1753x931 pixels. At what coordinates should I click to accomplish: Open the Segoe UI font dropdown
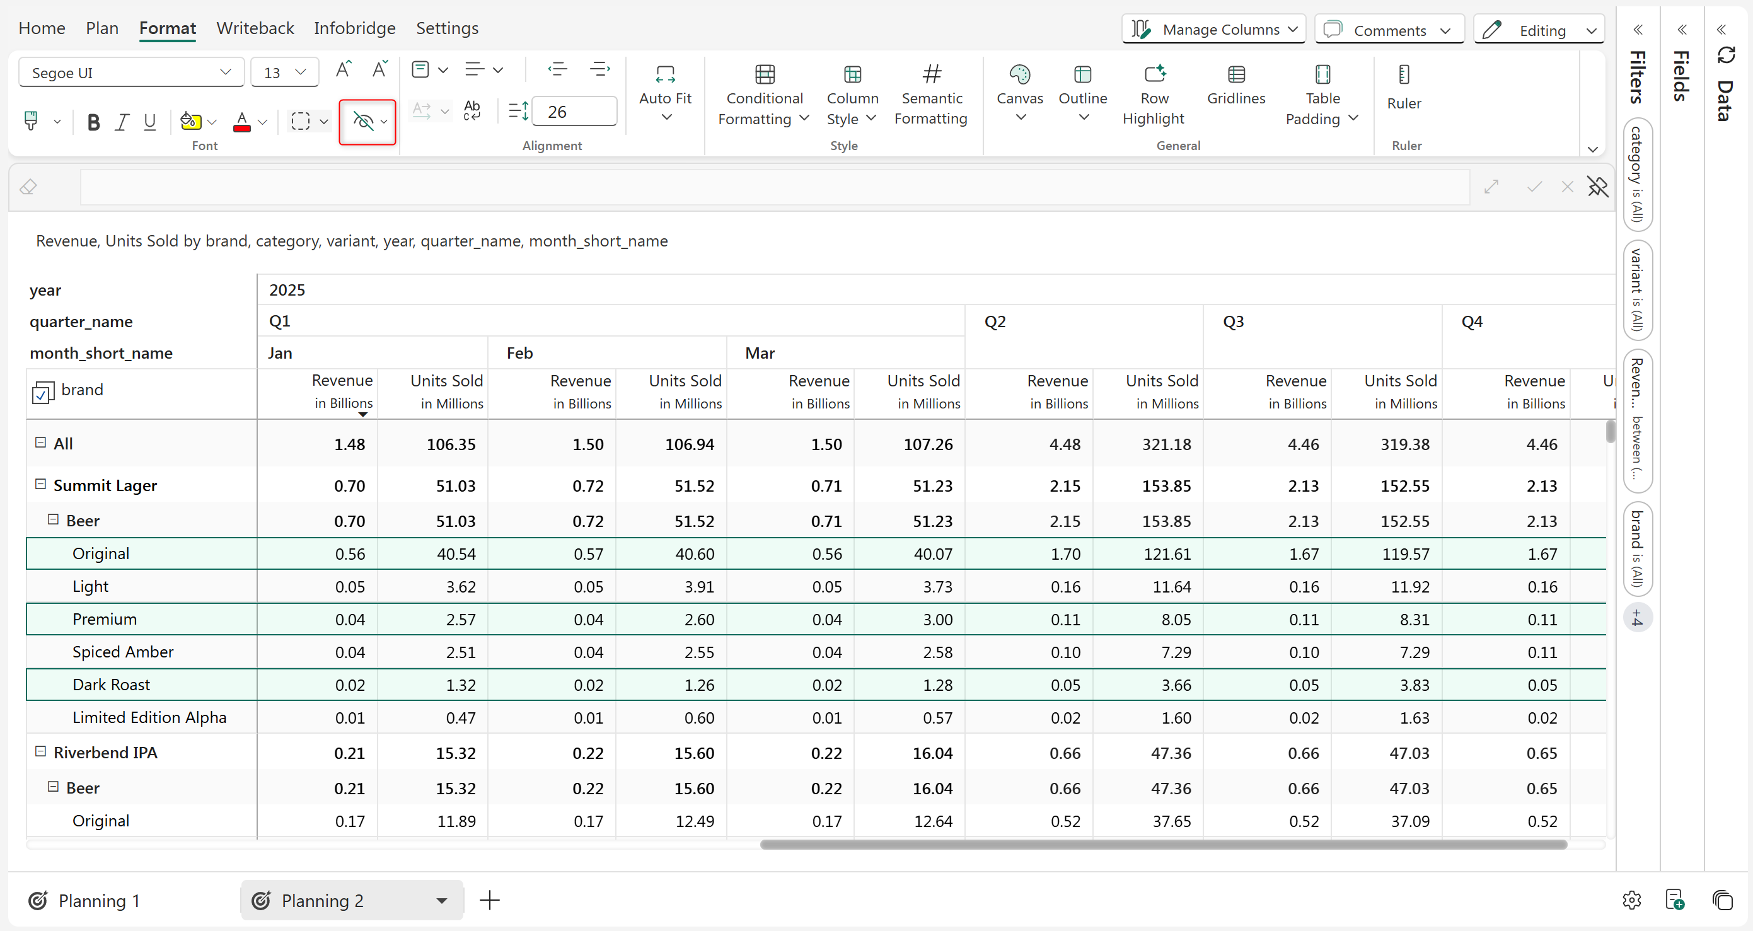(130, 72)
